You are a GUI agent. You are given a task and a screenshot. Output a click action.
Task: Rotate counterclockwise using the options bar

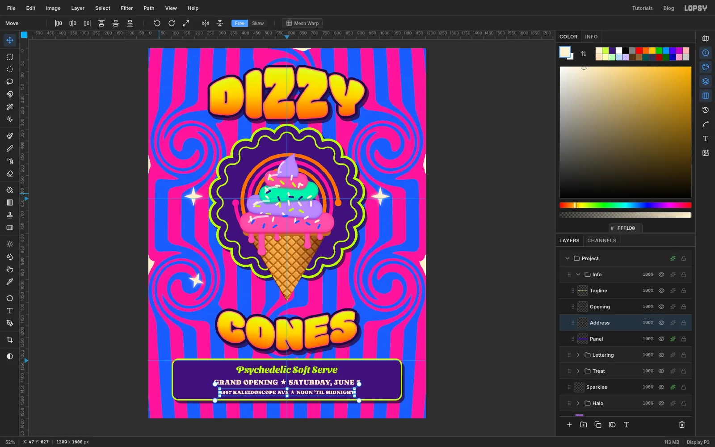[x=157, y=23]
